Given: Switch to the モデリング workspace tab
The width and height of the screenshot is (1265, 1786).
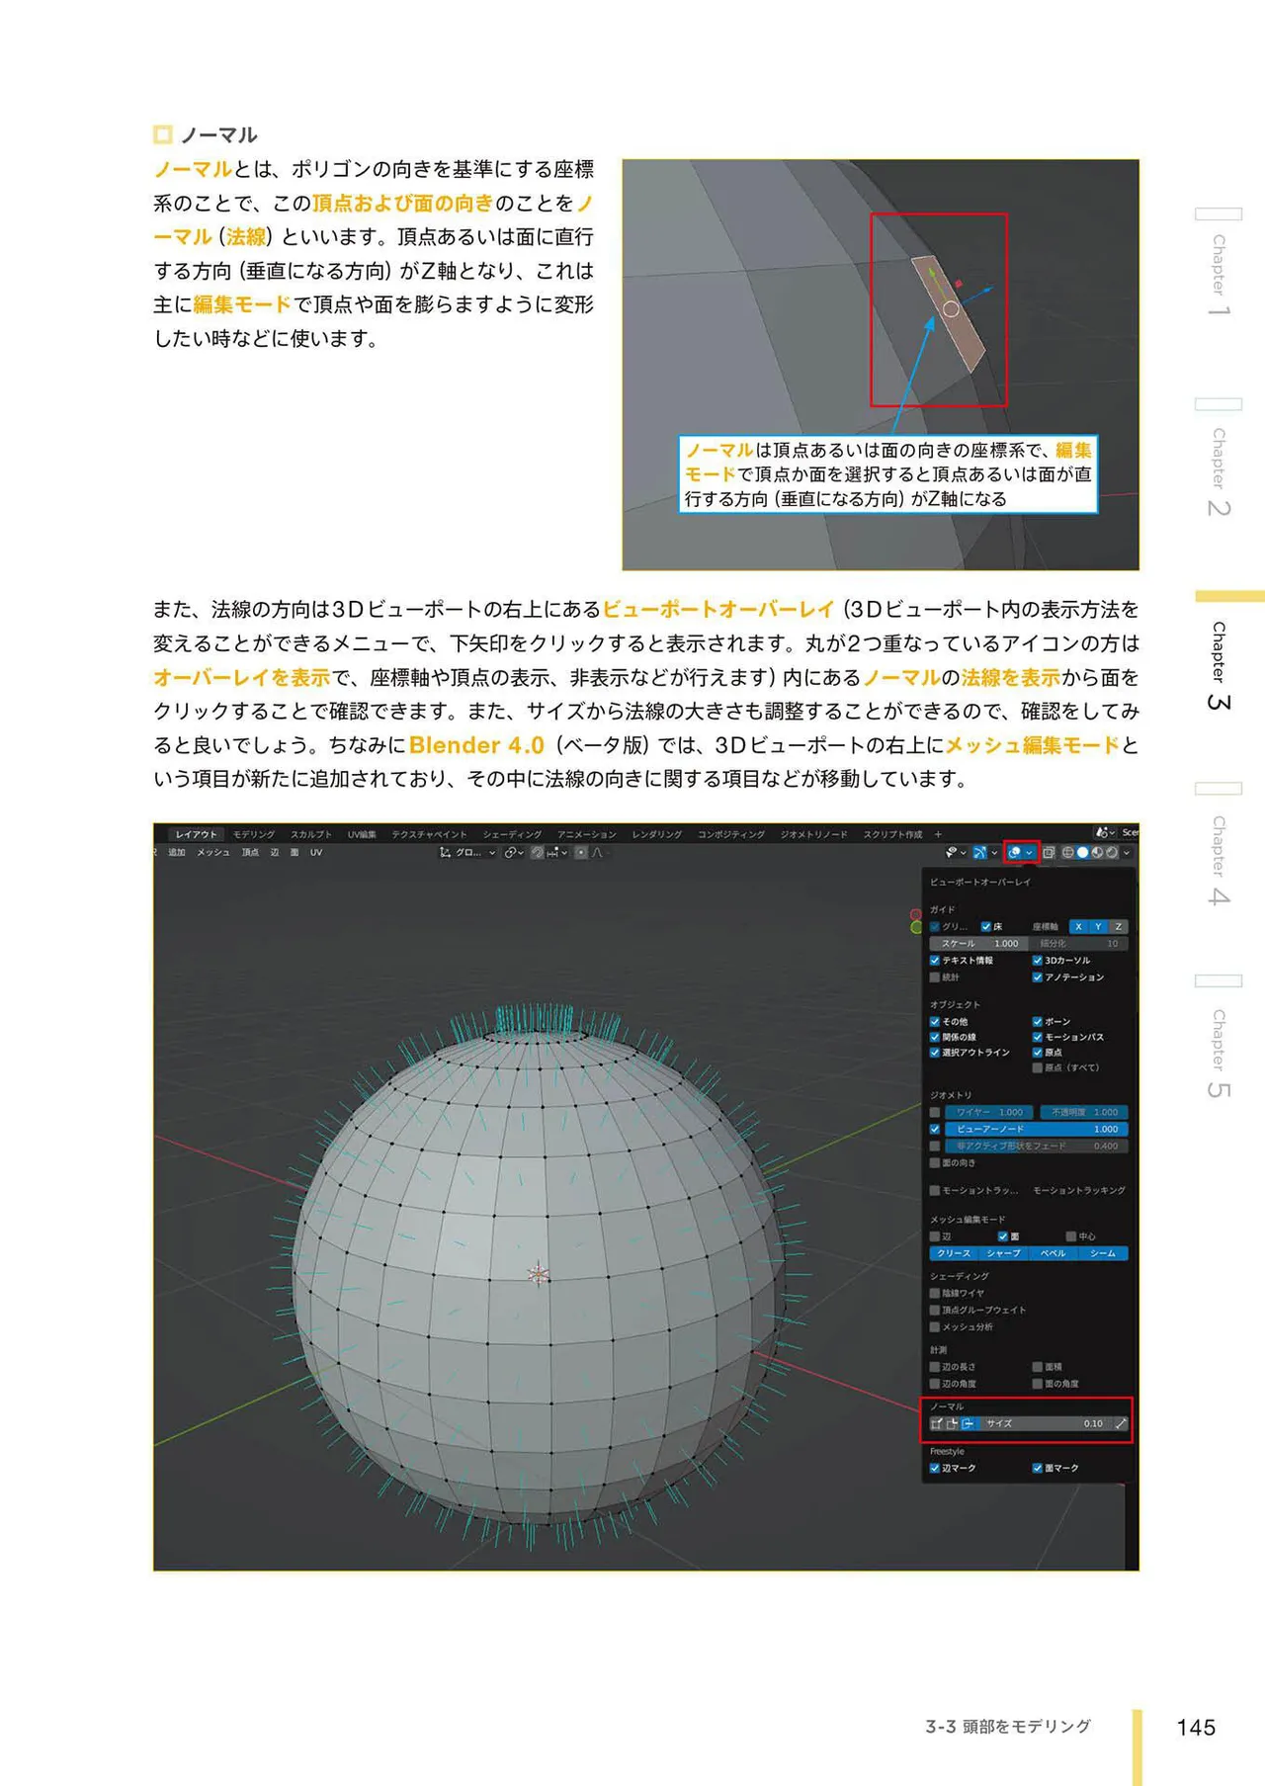Looking at the screenshot, I should [254, 834].
